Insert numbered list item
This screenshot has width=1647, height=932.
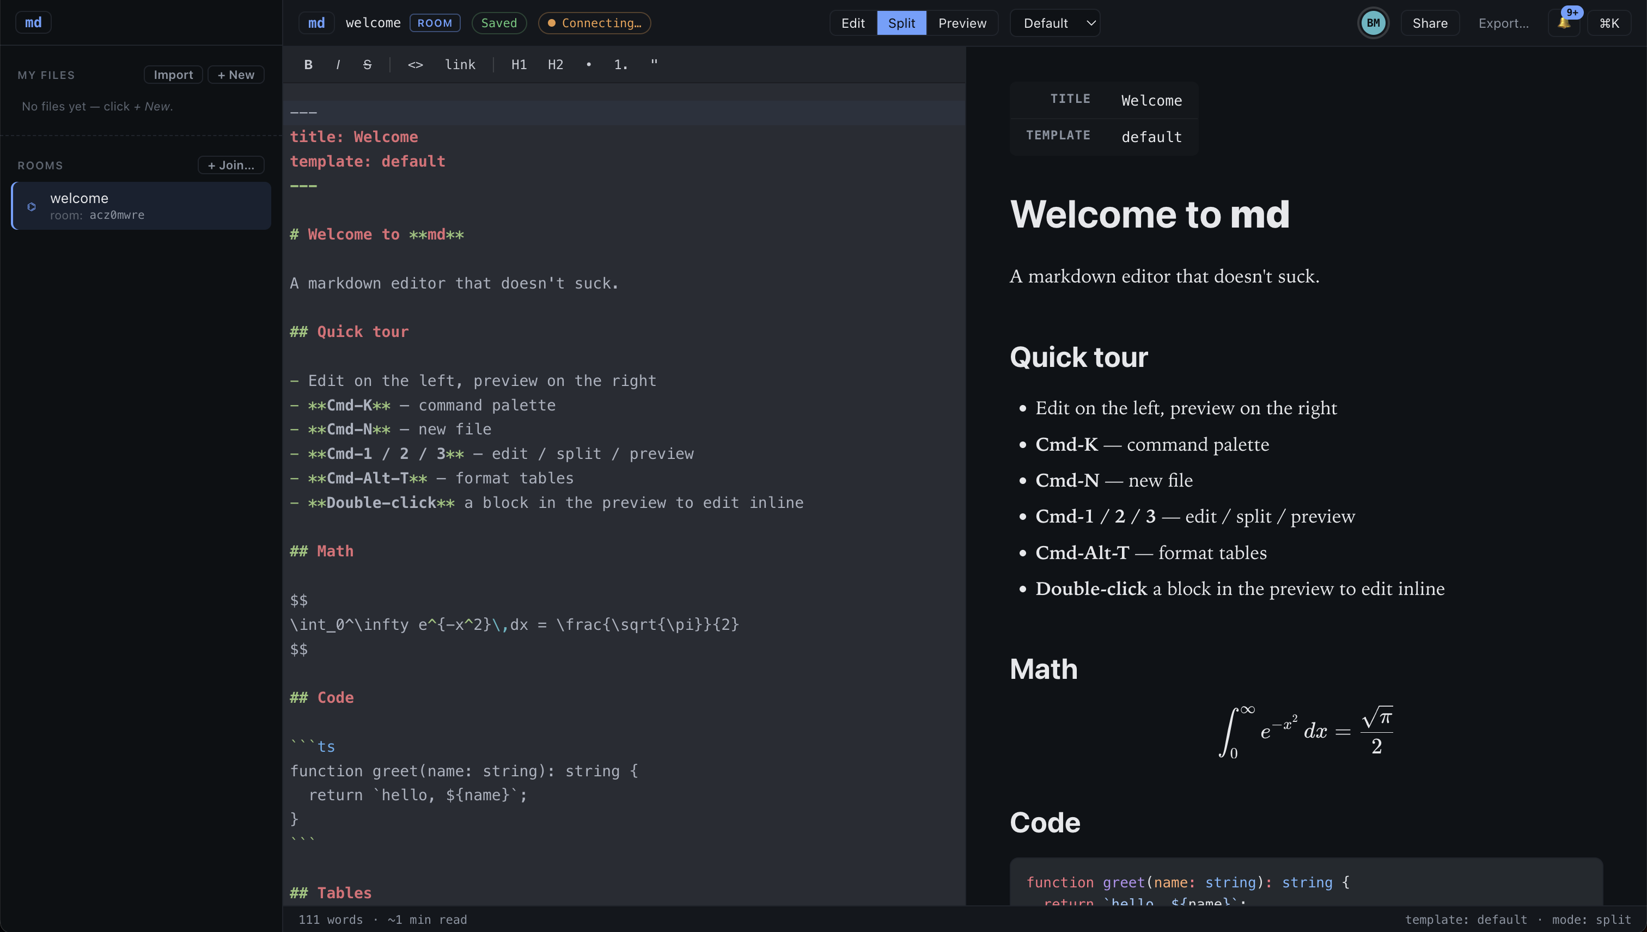(620, 65)
